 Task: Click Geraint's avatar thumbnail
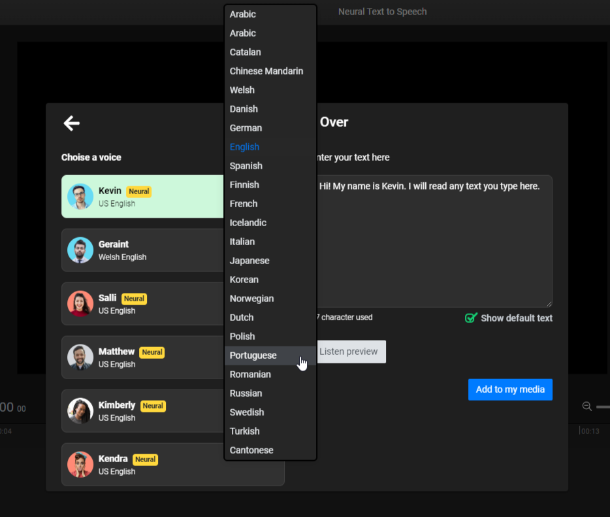[80, 250]
